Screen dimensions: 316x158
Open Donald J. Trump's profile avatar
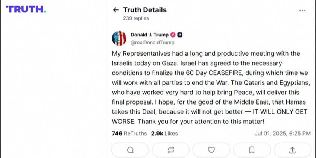click(x=119, y=38)
